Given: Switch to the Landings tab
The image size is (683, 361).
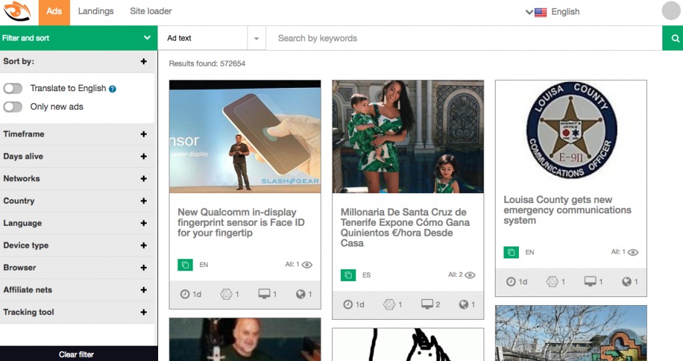Looking at the screenshot, I should 95,11.
